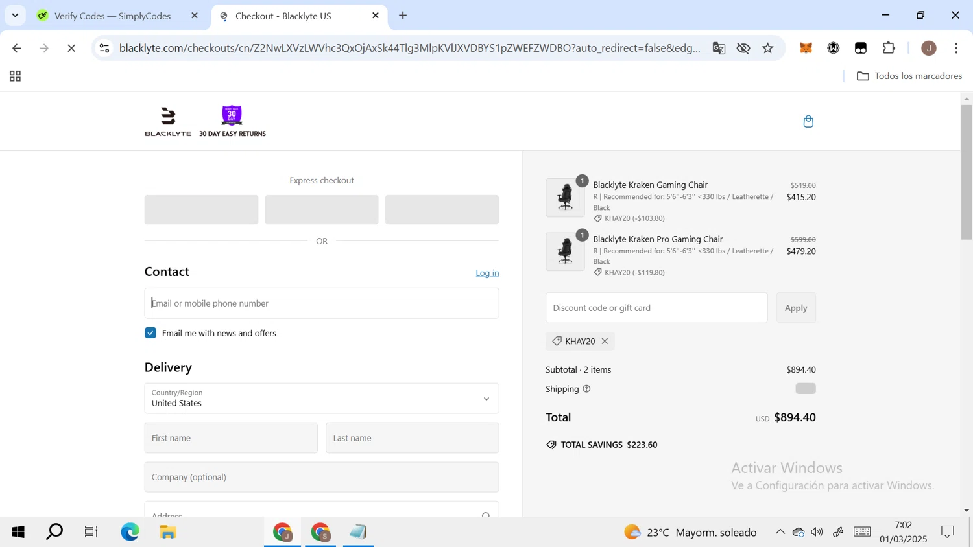The image size is (973, 547).
Task: Open the shopping bag cart icon
Action: (808, 121)
